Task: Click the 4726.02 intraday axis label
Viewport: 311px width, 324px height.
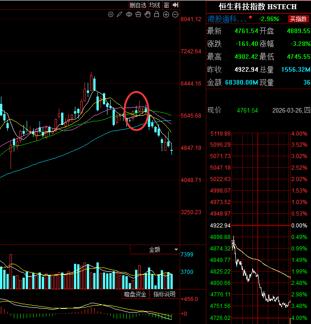Action: pos(221,318)
